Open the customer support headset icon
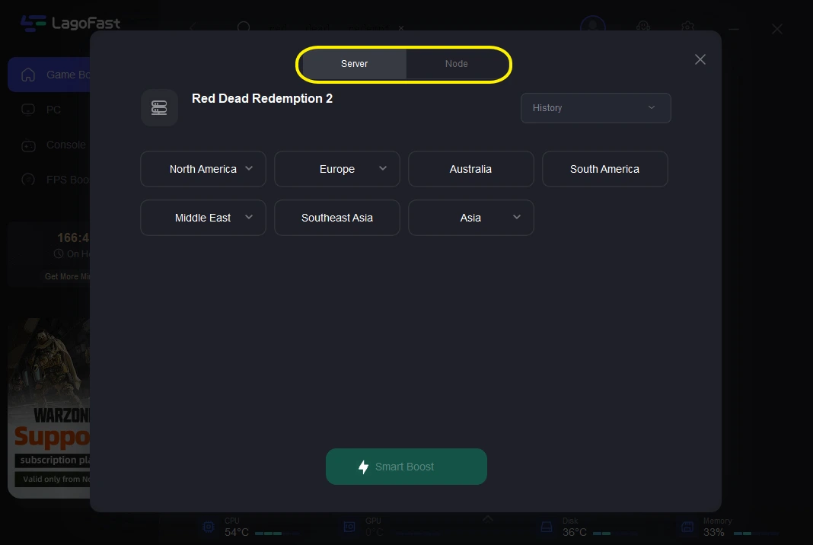The width and height of the screenshot is (813, 545). click(x=643, y=27)
